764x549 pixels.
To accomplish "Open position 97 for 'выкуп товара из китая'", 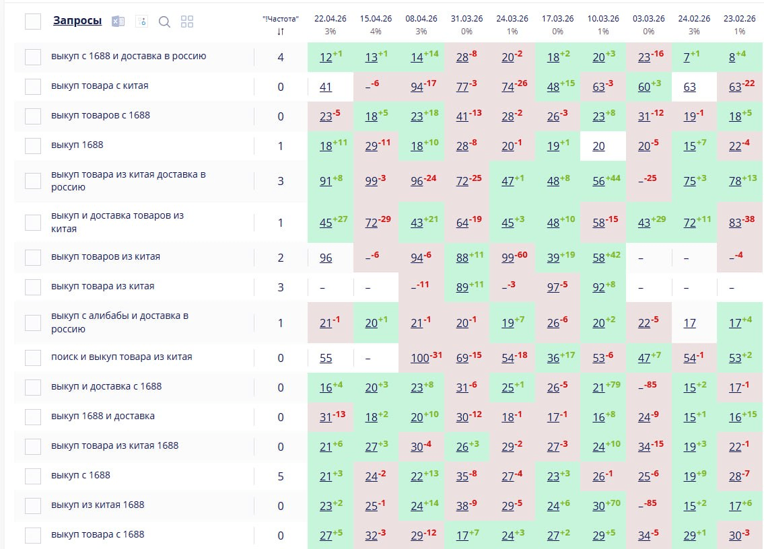I will point(553,288).
